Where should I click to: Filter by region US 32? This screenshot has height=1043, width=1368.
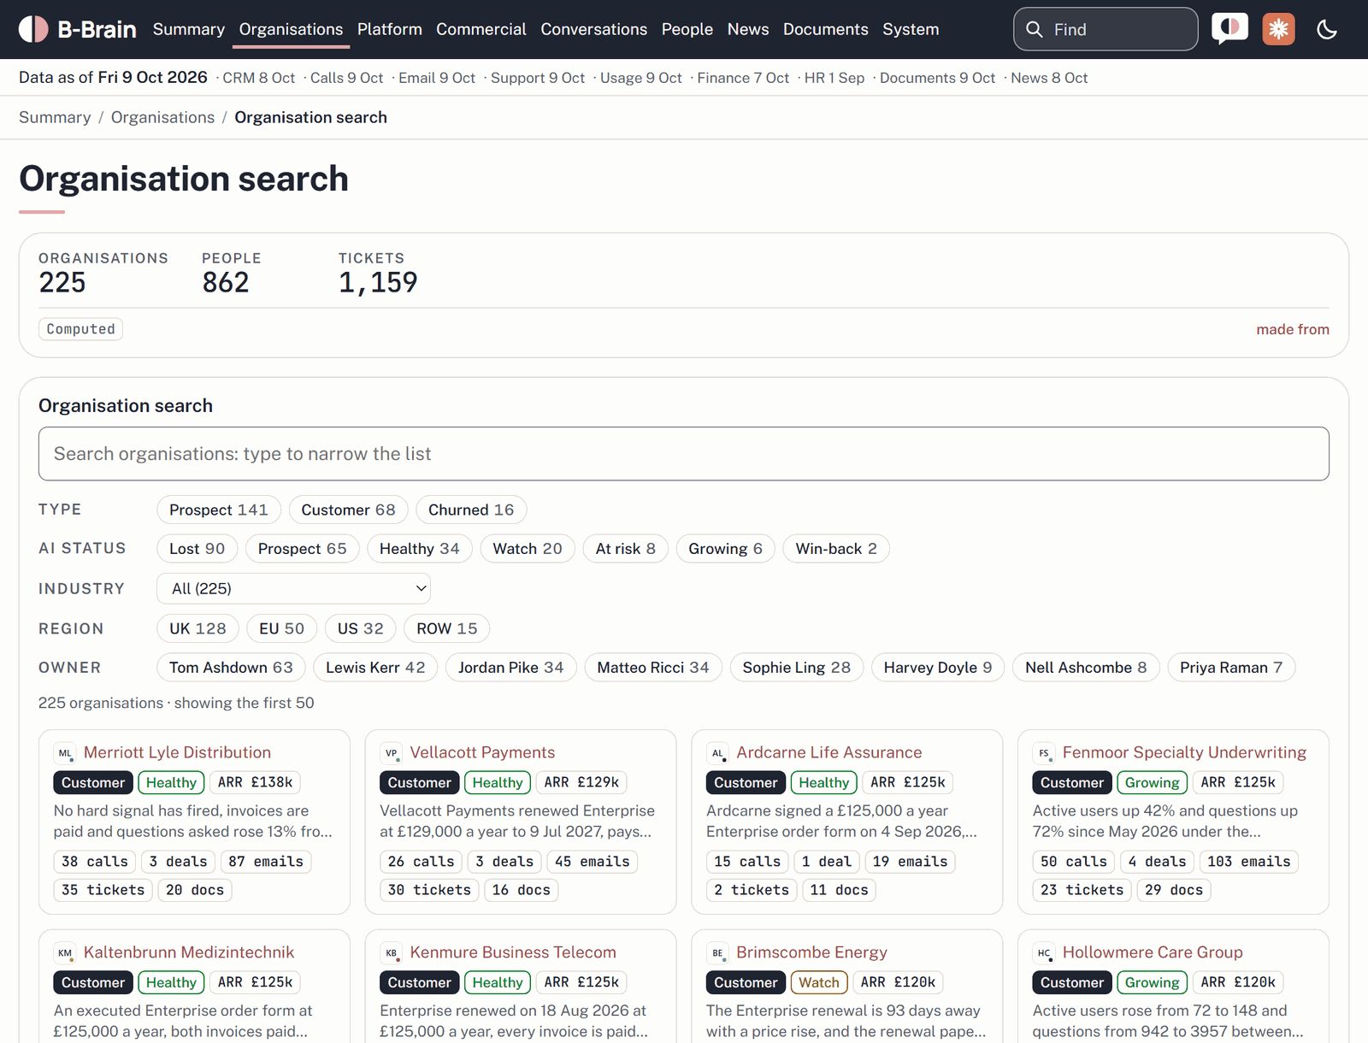tap(360, 628)
